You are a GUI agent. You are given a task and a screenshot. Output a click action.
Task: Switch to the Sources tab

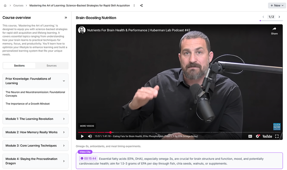[51, 66]
